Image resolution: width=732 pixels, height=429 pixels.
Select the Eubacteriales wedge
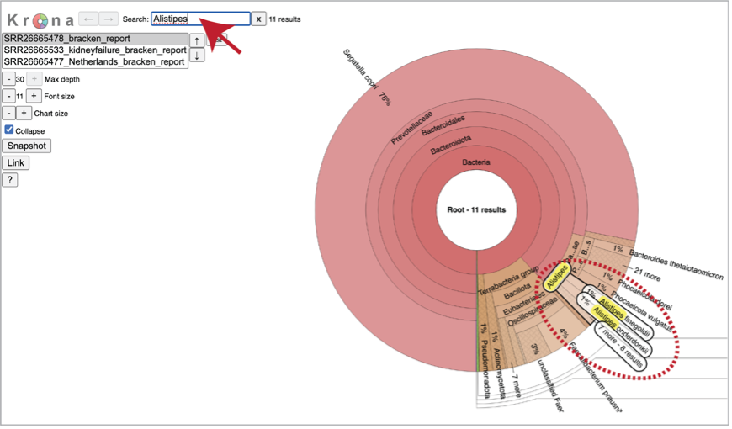click(x=524, y=304)
